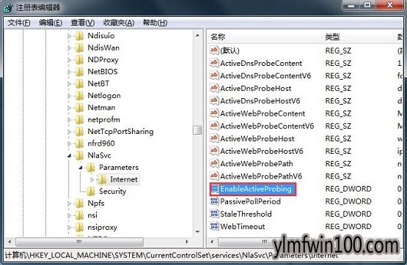This screenshot has height=265, width=407.
Task: Select the NetTcpPortSharing key label
Action: tap(120, 132)
